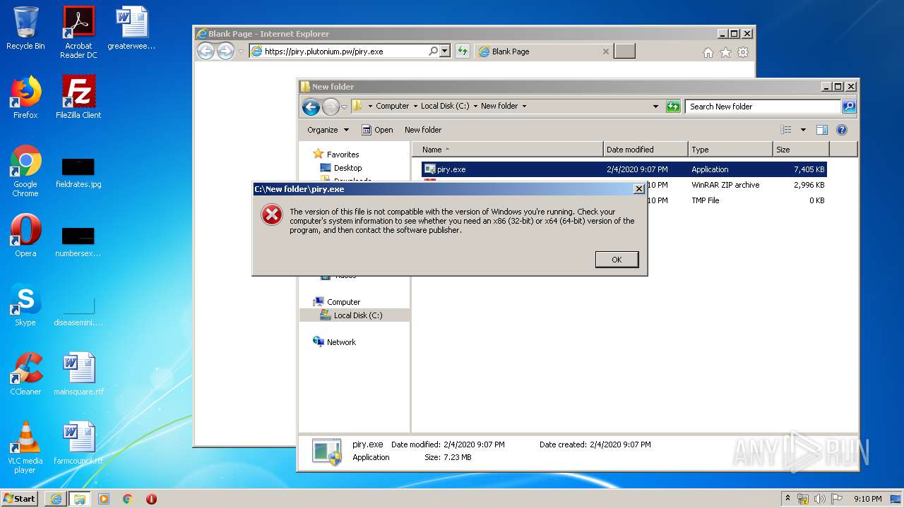Open Organize menu in Explorer
The image size is (904, 508).
click(x=328, y=130)
